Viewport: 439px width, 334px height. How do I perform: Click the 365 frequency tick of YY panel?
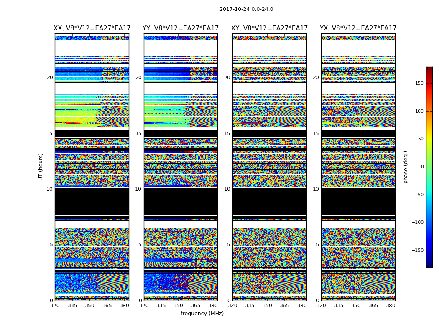(x=196, y=306)
